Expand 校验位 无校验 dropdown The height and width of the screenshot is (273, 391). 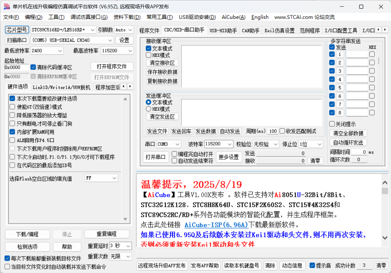pos(266,144)
